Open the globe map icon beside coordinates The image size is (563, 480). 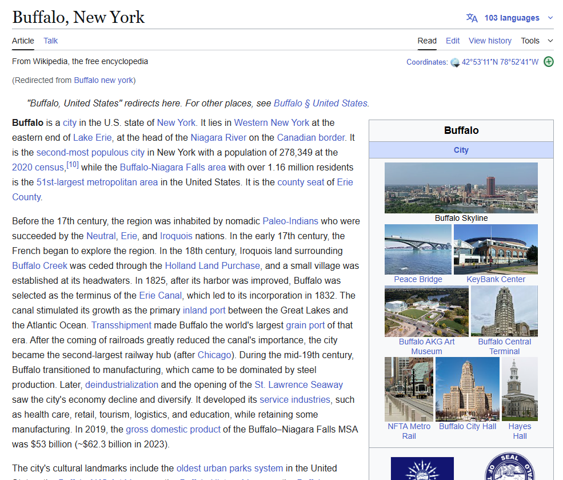pos(455,62)
